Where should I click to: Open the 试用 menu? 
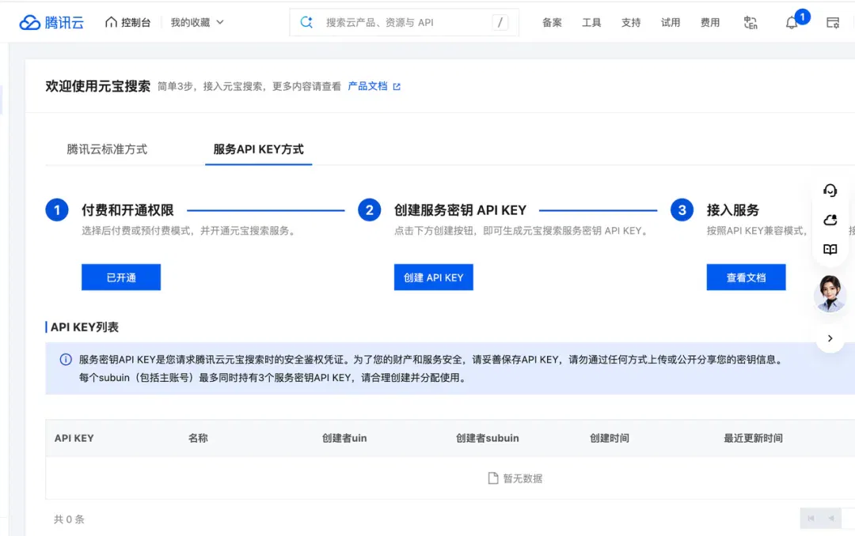(671, 22)
